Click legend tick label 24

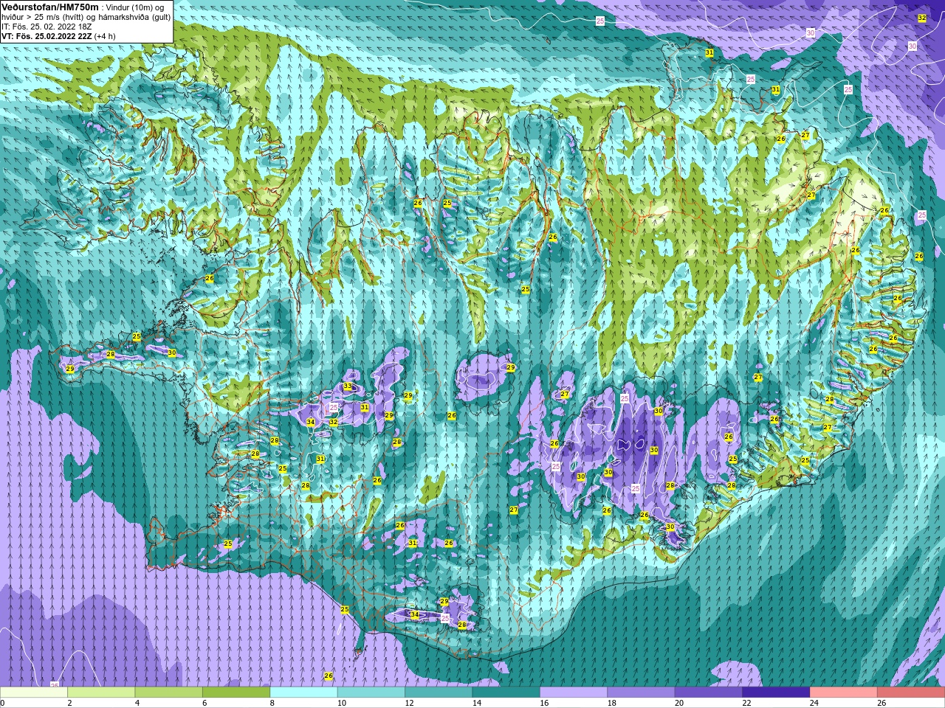(814, 703)
